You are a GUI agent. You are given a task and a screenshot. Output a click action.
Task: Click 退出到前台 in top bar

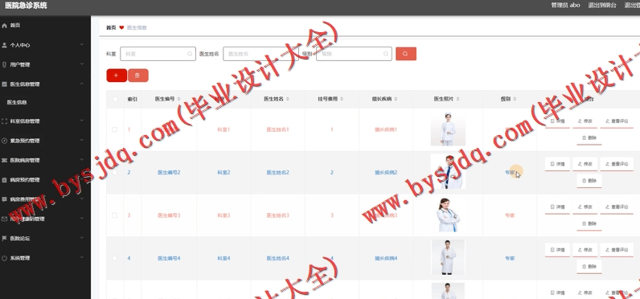[602, 6]
